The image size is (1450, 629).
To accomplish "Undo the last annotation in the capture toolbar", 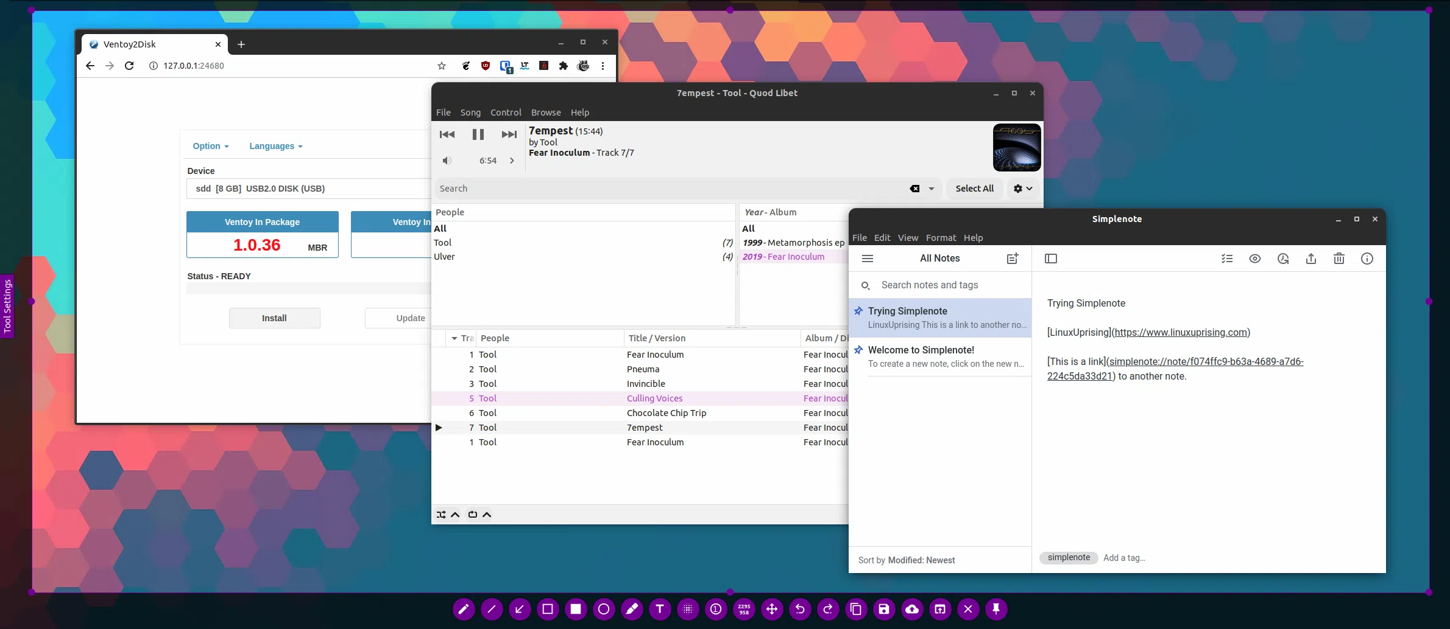I will pyautogui.click(x=800, y=609).
